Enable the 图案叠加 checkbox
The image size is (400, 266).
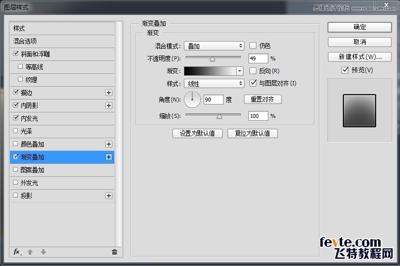pos(15,169)
